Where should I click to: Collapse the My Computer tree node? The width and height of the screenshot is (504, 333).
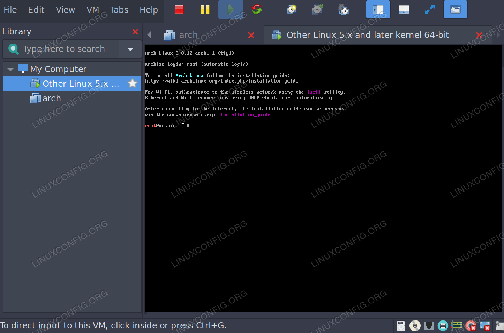click(10, 69)
